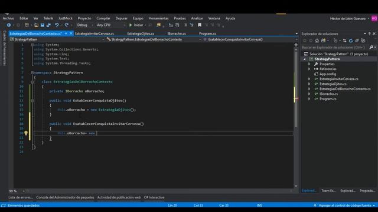Select App.config in Solution Explorer
The height and width of the screenshot is (212, 378).
point(328,74)
